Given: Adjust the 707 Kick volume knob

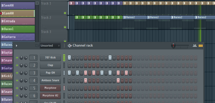Looking at the screenshot, I should click(26, 58).
